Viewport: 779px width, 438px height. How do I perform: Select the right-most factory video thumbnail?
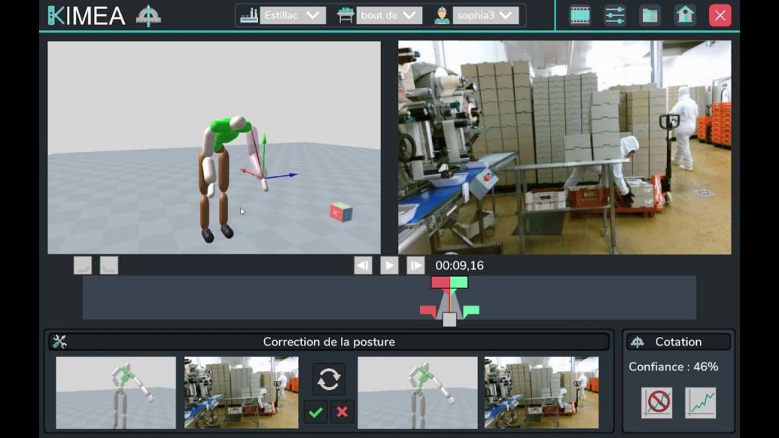[541, 392]
